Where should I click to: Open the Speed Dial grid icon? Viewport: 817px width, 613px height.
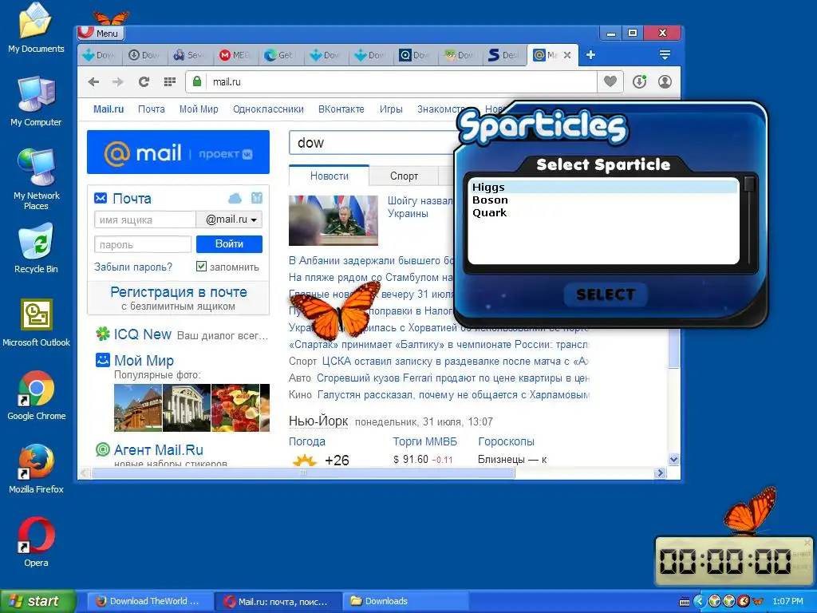click(170, 82)
